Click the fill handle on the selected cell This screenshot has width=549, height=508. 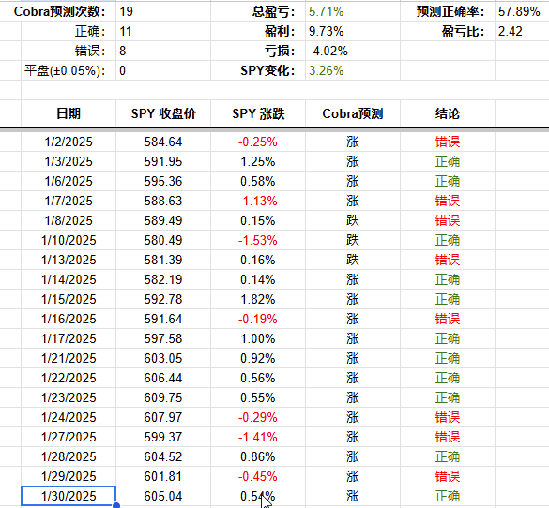click(116, 505)
